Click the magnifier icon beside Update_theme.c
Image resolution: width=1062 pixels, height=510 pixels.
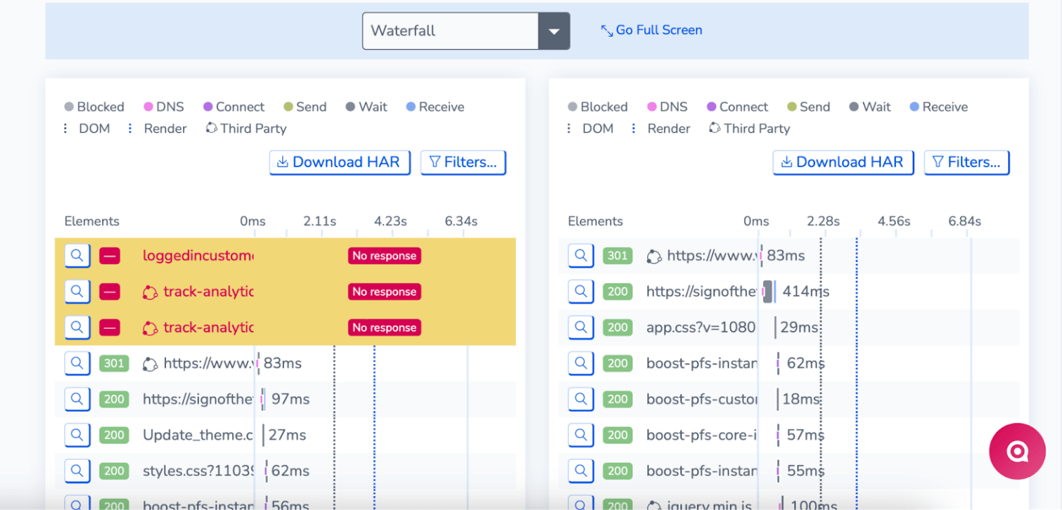point(77,435)
